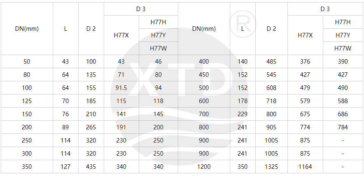Click the 485 value cell
The height and width of the screenshot is (177, 364).
pos(271,62)
